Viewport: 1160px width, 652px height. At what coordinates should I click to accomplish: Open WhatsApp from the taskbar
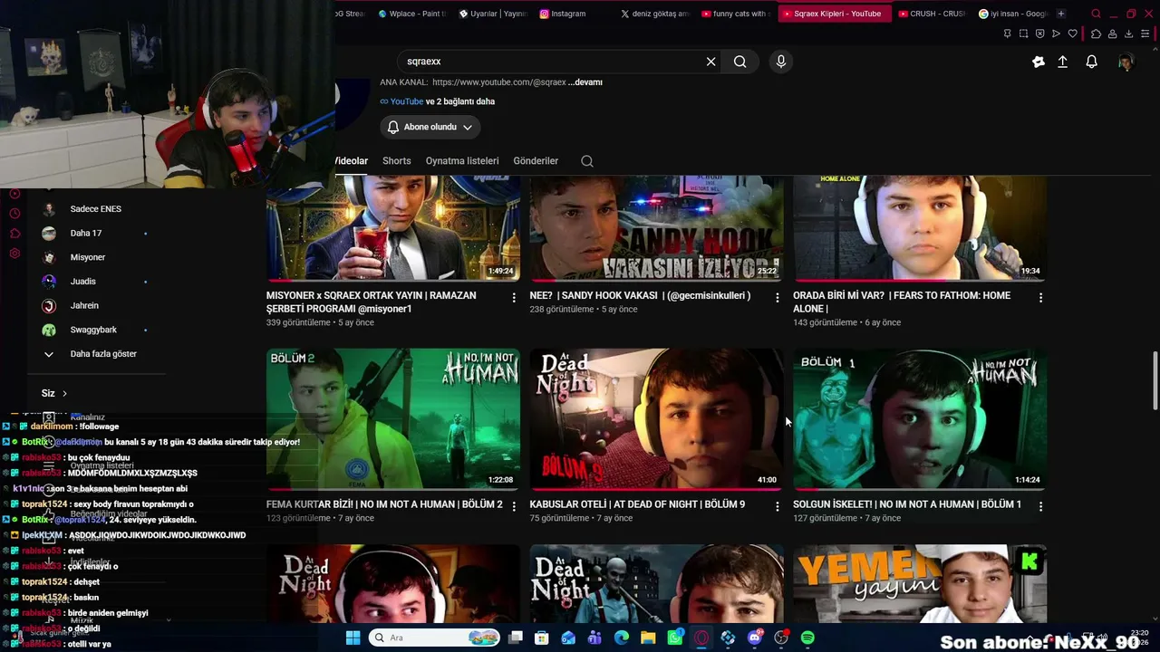[675, 638]
